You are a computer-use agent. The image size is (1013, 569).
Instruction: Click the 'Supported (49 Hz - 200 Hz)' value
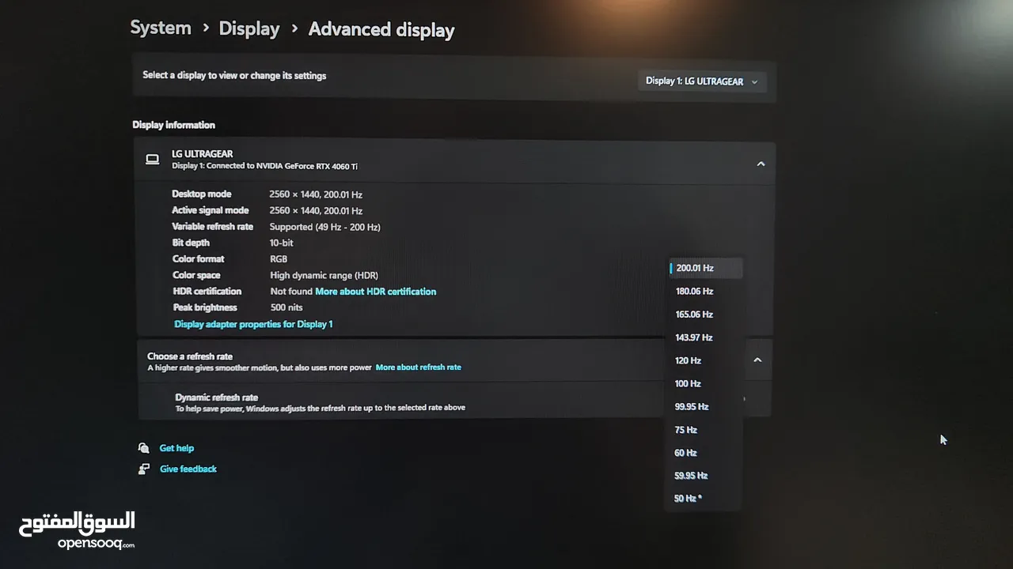click(x=325, y=227)
